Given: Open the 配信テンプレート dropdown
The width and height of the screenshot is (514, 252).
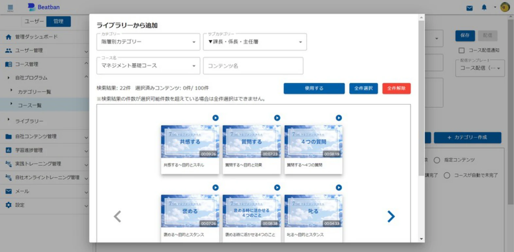Looking at the screenshot, I should point(480,68).
